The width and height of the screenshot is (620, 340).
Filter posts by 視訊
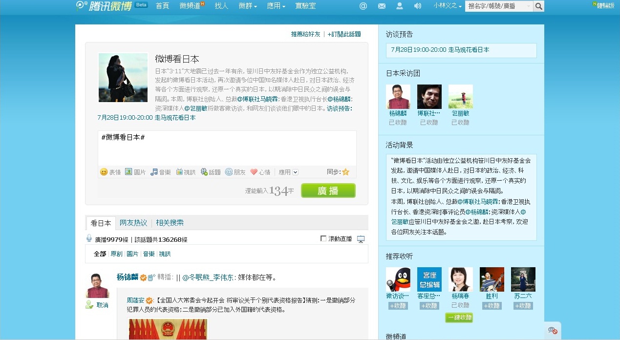(165, 254)
